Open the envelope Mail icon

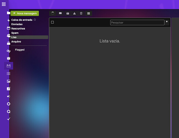(9, 59)
